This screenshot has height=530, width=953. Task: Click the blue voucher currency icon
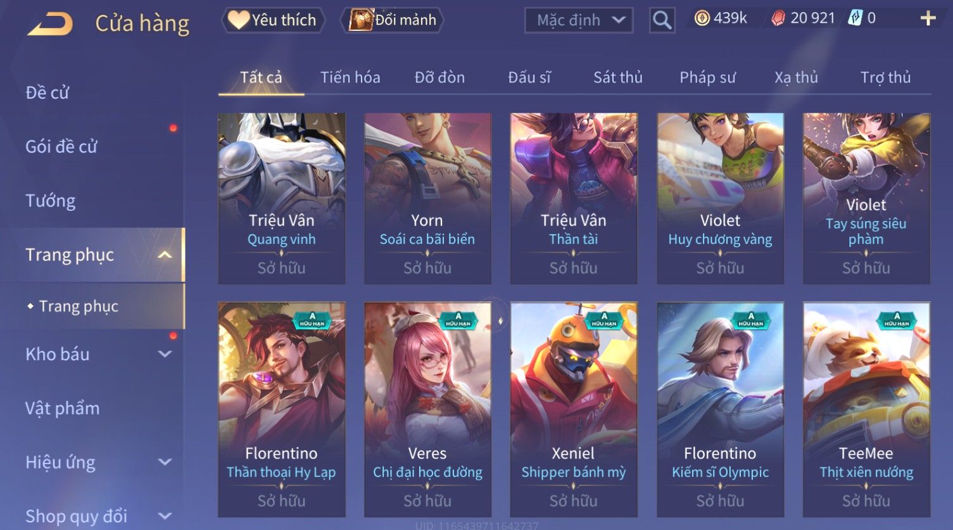[855, 18]
